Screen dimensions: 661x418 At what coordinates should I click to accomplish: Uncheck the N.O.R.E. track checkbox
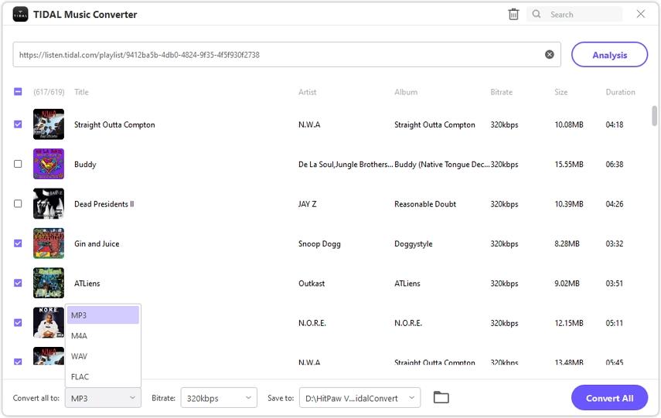click(x=18, y=322)
